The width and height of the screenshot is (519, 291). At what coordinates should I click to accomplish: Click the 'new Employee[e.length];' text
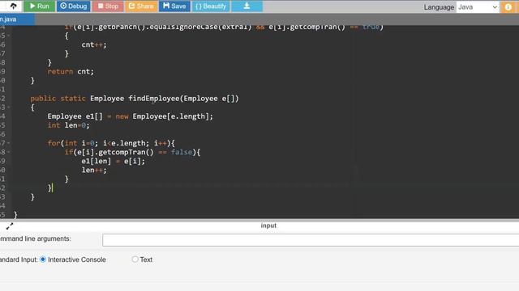coord(165,116)
